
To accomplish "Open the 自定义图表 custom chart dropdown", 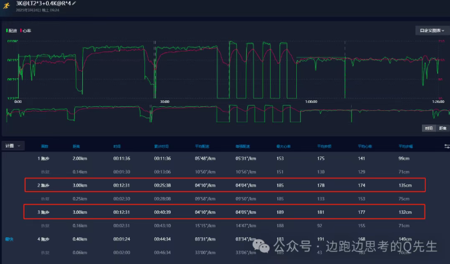I will (x=432, y=31).
